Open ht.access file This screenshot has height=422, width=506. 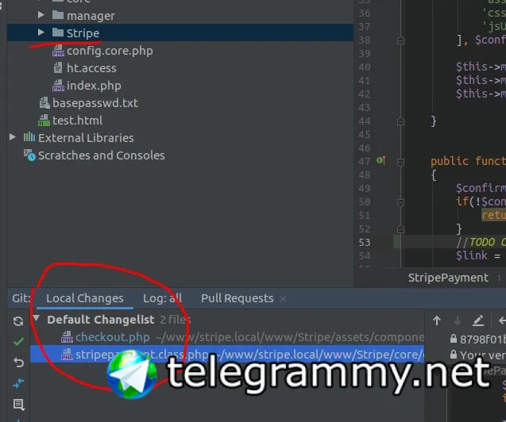click(91, 68)
